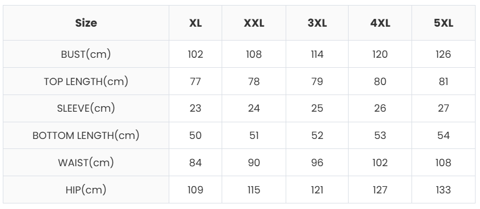Click the BUST(cm) row label
The height and width of the screenshot is (209, 480).
coord(86,54)
